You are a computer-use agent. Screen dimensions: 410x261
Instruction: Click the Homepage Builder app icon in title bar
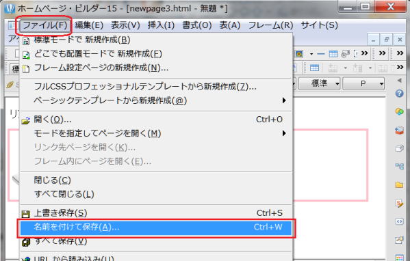pyautogui.click(x=10, y=9)
